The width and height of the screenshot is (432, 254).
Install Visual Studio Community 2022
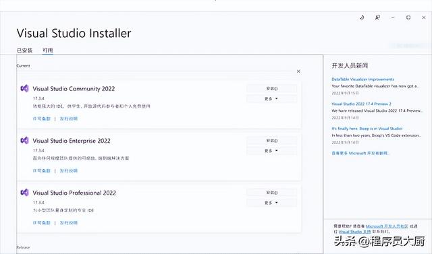tap(271, 88)
